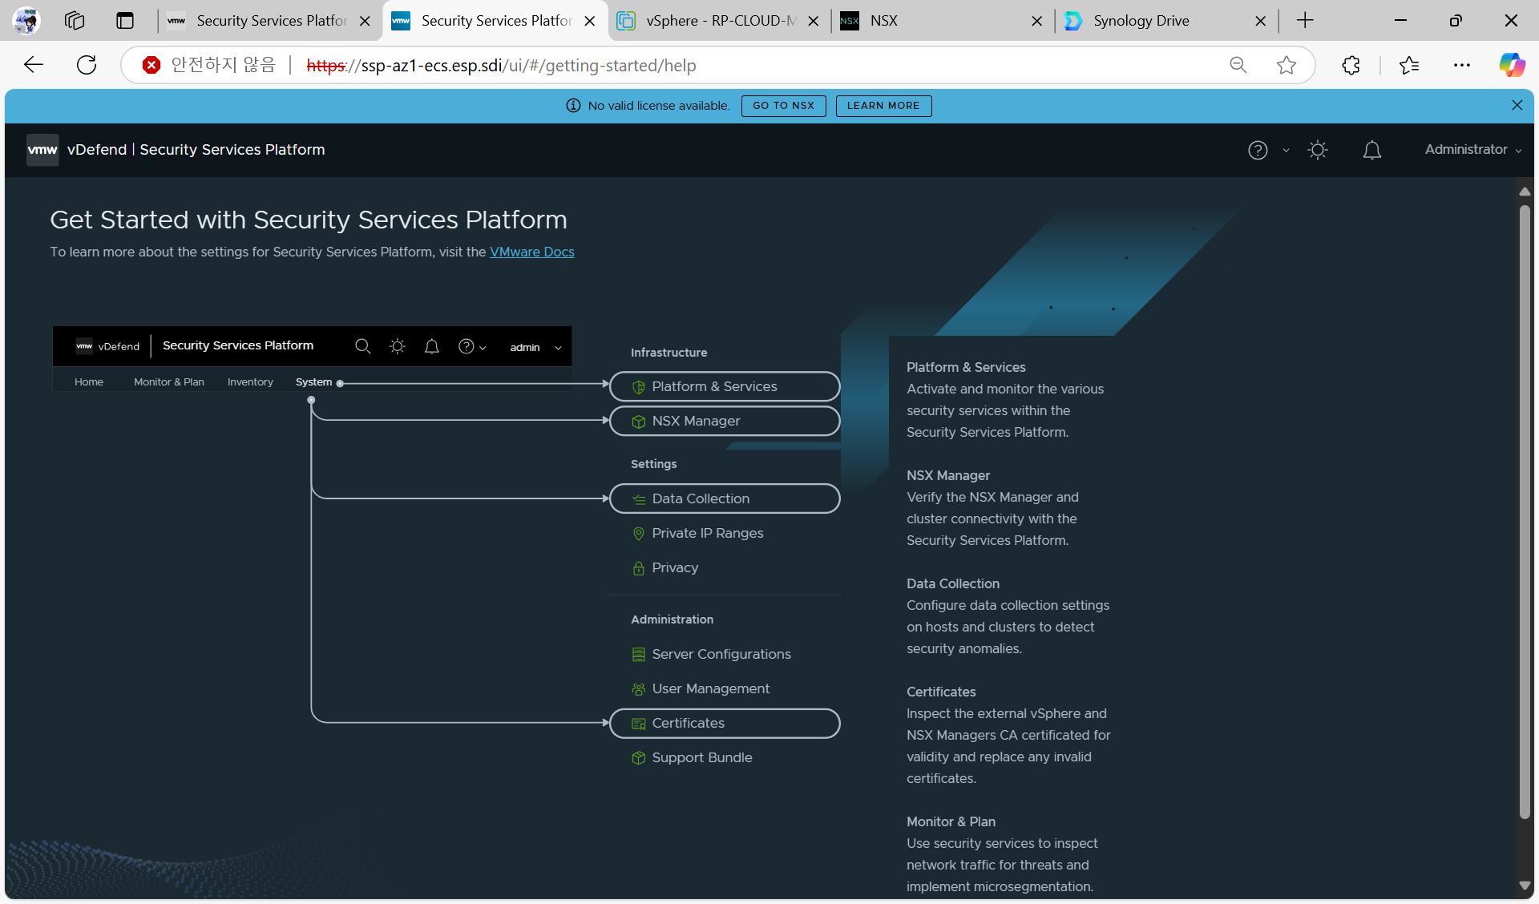
Task: Switch to the Synology Drive browser tab
Action: [1165, 21]
